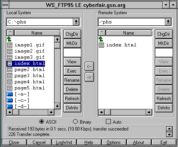Click the local DirInfo button
Image resolution: width=178 pixels, height=147 pixels.
click(x=72, y=108)
